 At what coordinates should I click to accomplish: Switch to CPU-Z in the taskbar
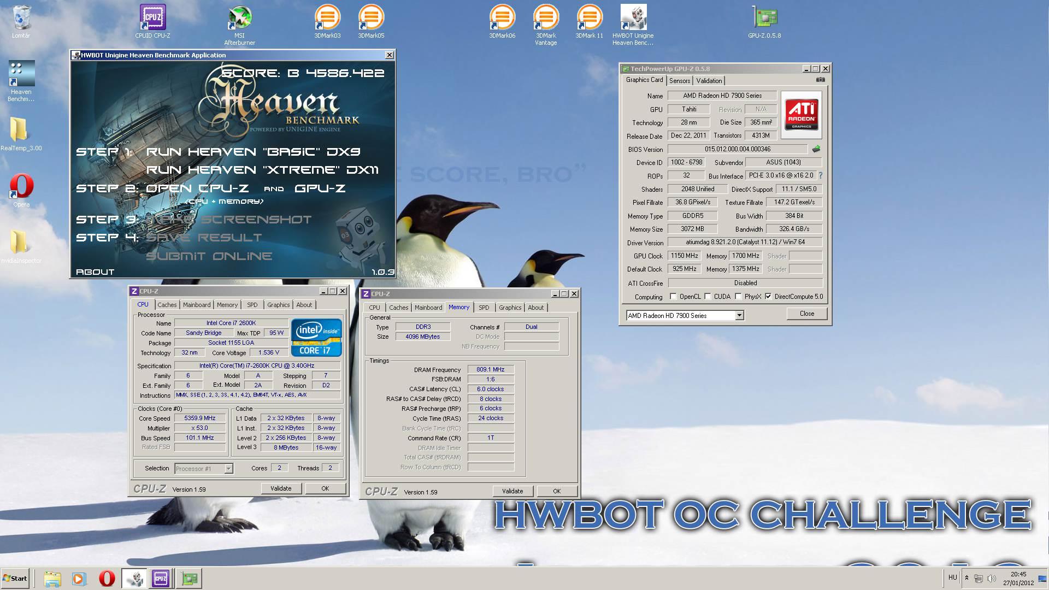point(161,579)
